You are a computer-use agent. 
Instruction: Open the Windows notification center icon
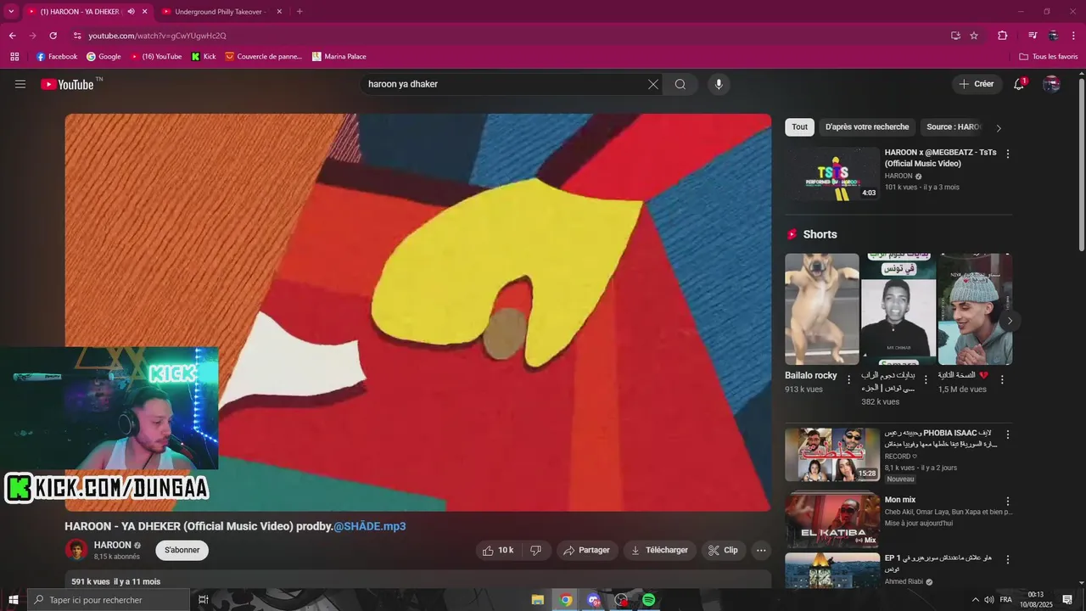(1067, 600)
